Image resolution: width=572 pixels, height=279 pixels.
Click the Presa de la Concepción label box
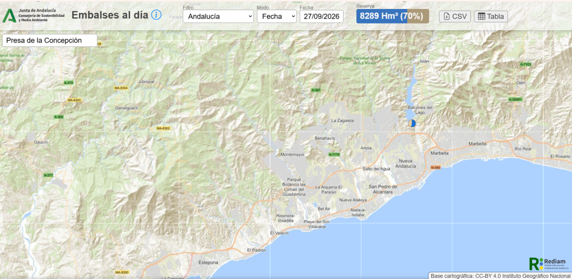click(x=50, y=40)
